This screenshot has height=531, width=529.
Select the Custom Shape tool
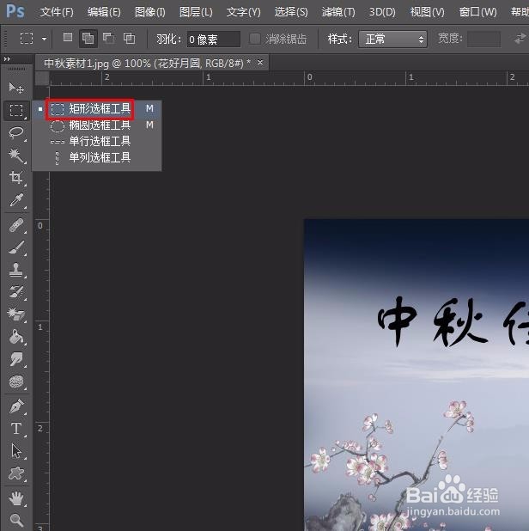(x=16, y=473)
